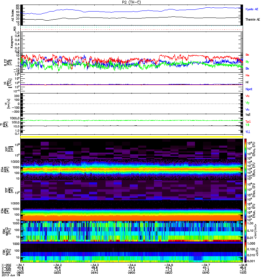Click the red "Te⊥" legend label
This screenshot has width=263, height=280.
[248, 121]
